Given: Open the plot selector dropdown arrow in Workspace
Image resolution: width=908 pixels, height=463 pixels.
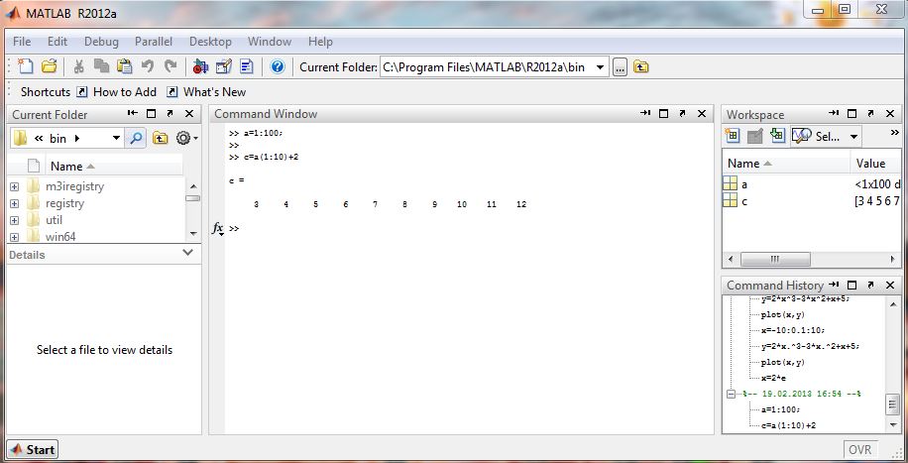Looking at the screenshot, I should click(x=853, y=137).
